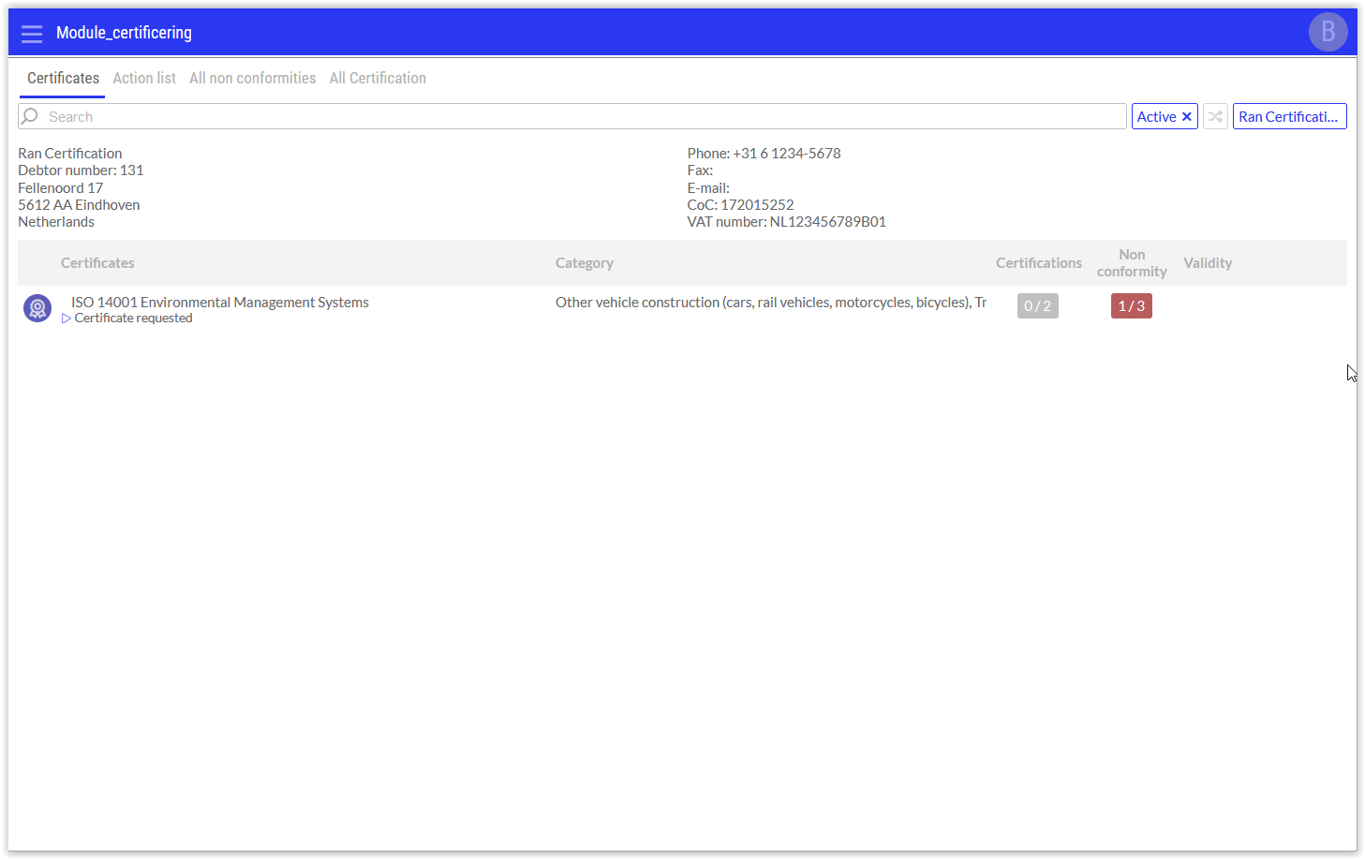Remove the Active filter via X
1365x859 pixels.
(1187, 117)
